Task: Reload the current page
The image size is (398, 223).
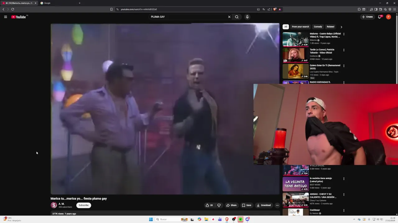Action: point(13,9)
